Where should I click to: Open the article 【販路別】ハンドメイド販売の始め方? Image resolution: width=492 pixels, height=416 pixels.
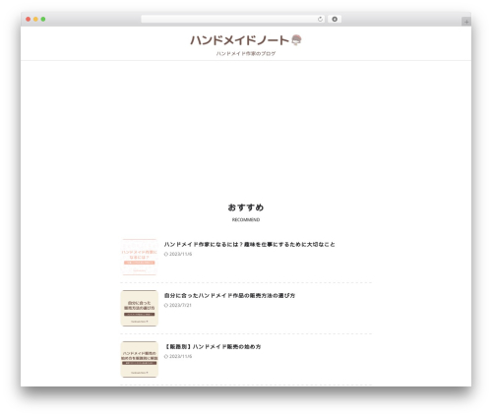(x=213, y=346)
